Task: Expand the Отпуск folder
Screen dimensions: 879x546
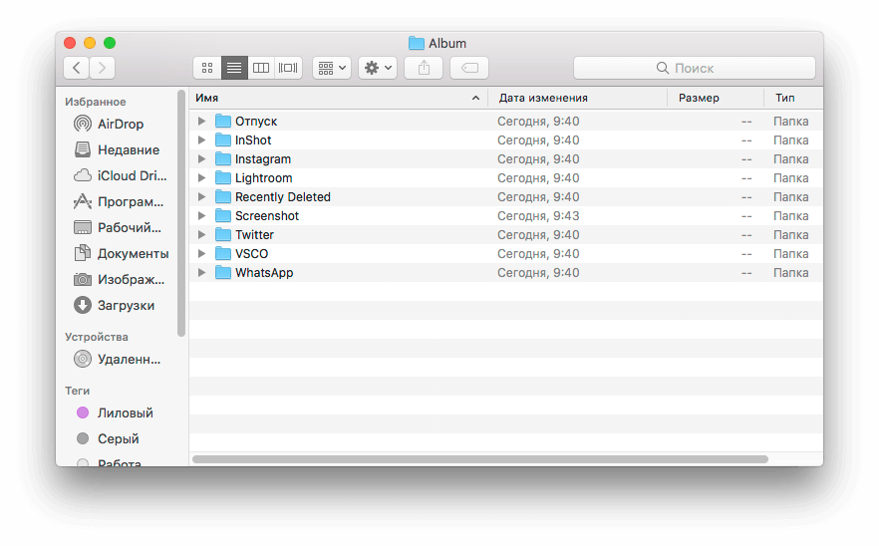Action: coord(201,122)
